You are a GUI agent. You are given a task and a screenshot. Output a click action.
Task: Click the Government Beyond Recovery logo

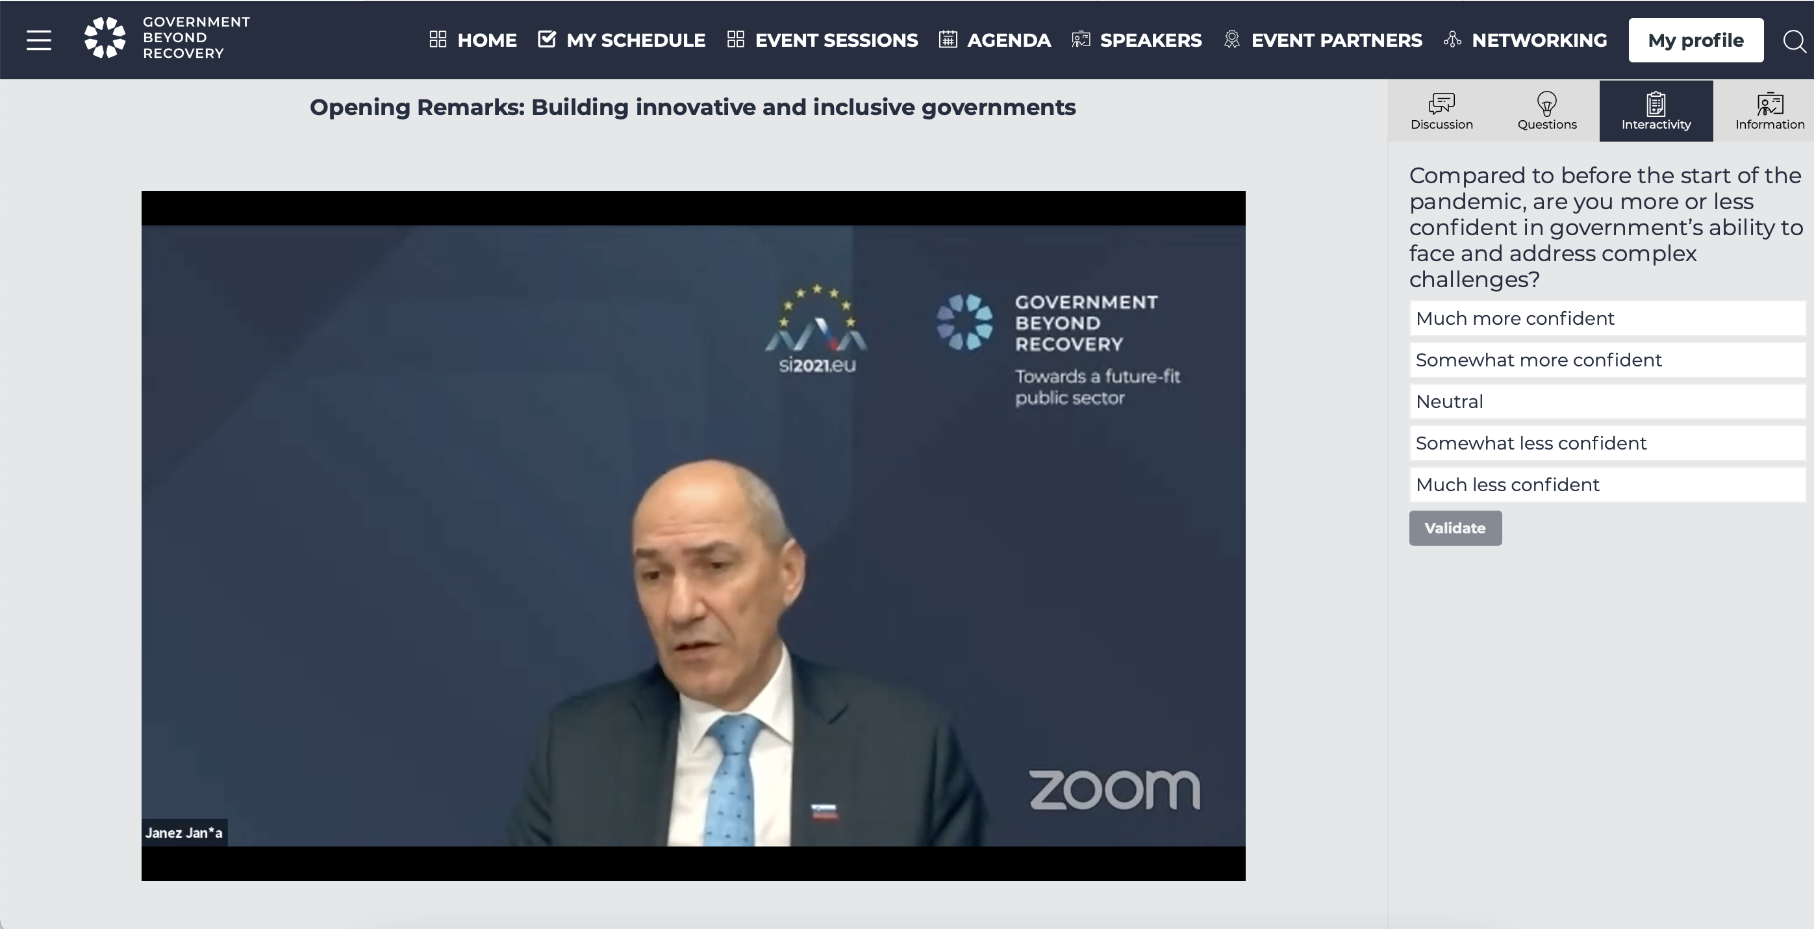[x=167, y=37]
